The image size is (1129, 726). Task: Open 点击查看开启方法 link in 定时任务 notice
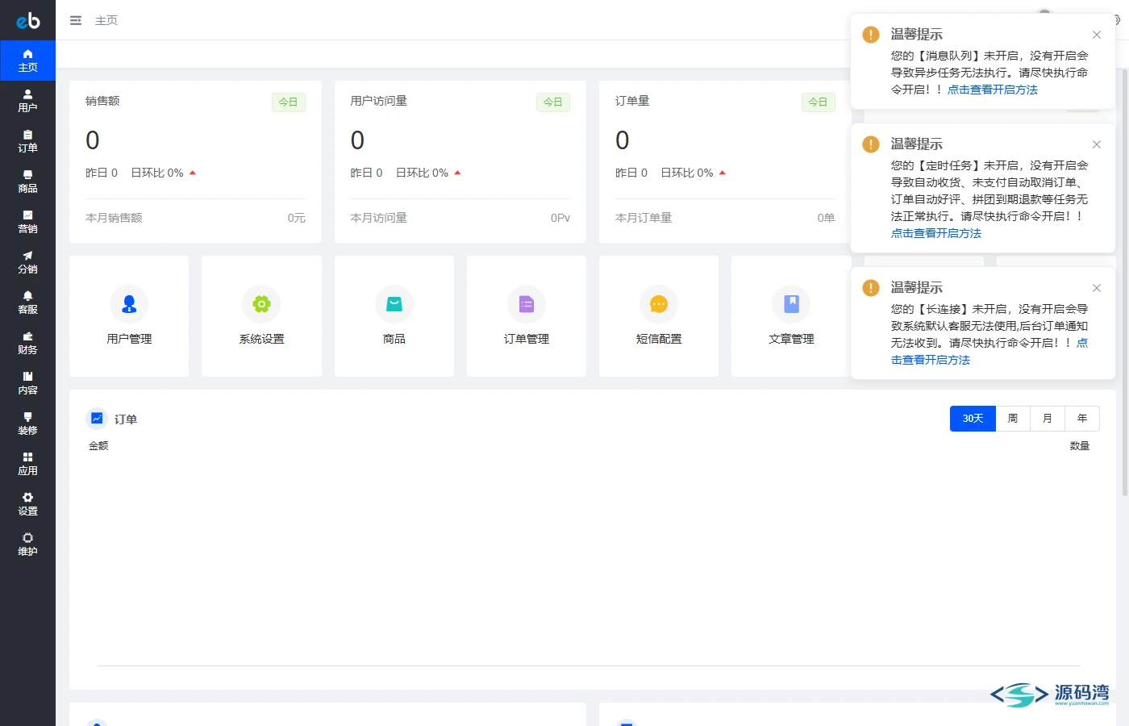click(936, 233)
